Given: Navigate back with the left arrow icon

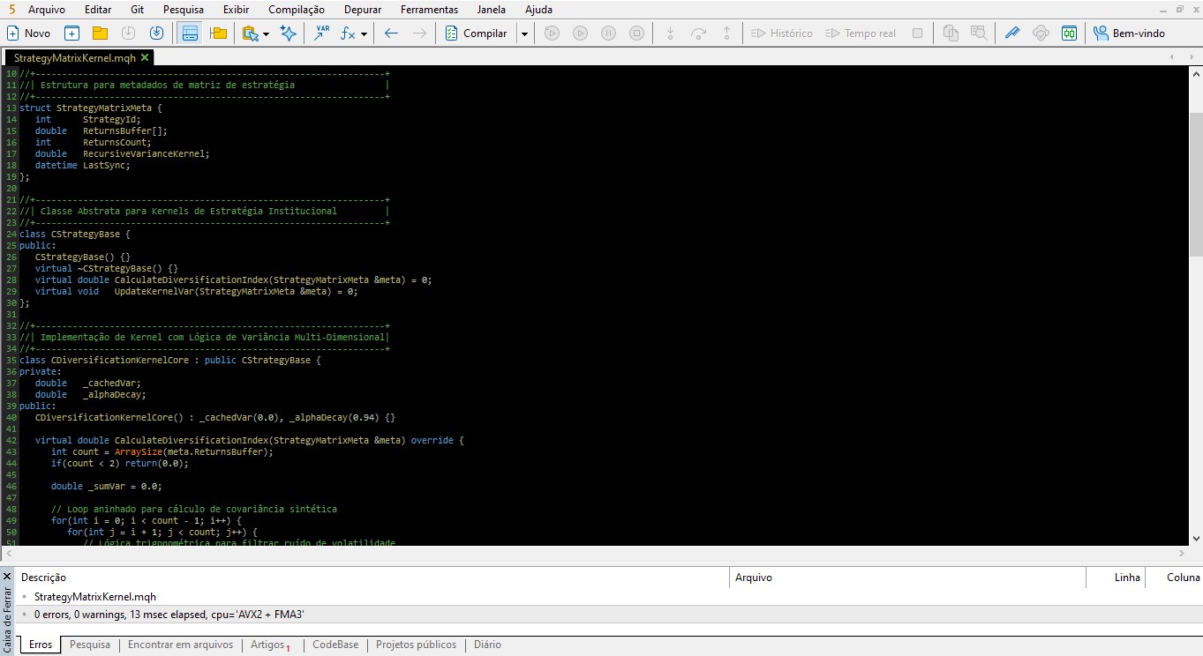Looking at the screenshot, I should tap(391, 34).
